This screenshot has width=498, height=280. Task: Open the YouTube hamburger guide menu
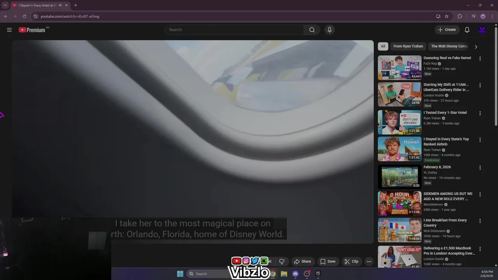tap(9, 30)
